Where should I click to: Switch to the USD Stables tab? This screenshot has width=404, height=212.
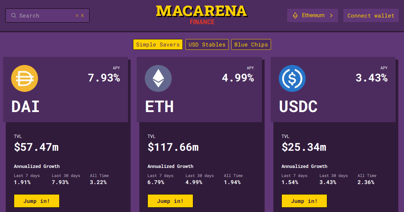coord(207,44)
